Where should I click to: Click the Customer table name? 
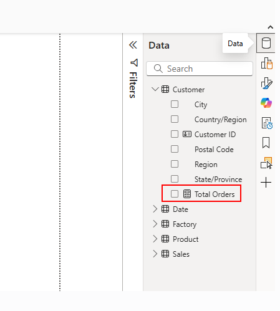pos(188,90)
